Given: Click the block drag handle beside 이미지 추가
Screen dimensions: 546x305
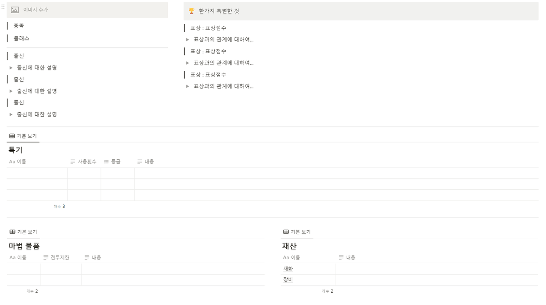Looking at the screenshot, I should (x=3, y=7).
